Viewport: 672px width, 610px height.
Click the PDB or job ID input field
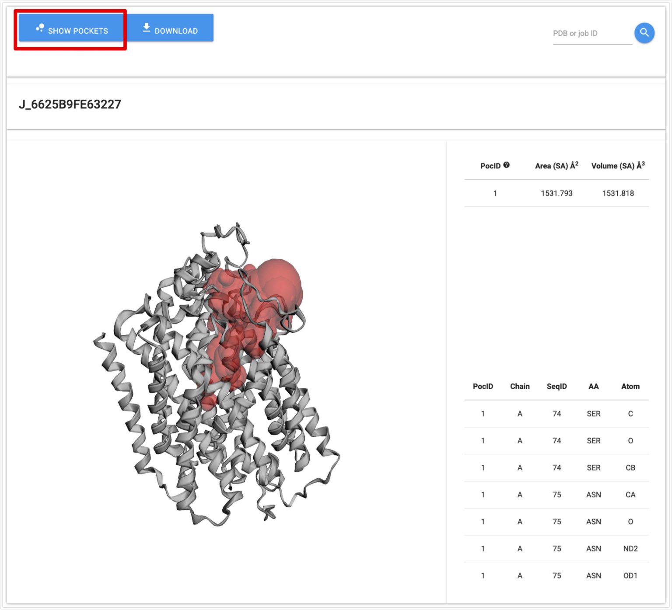591,33
